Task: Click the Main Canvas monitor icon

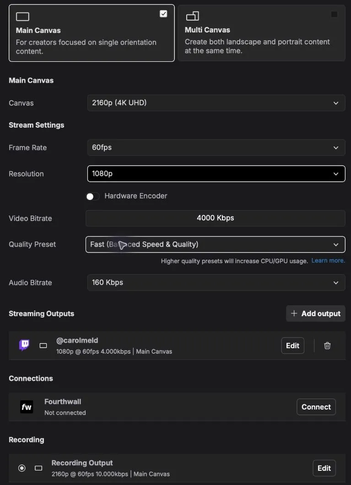Action: pos(22,16)
